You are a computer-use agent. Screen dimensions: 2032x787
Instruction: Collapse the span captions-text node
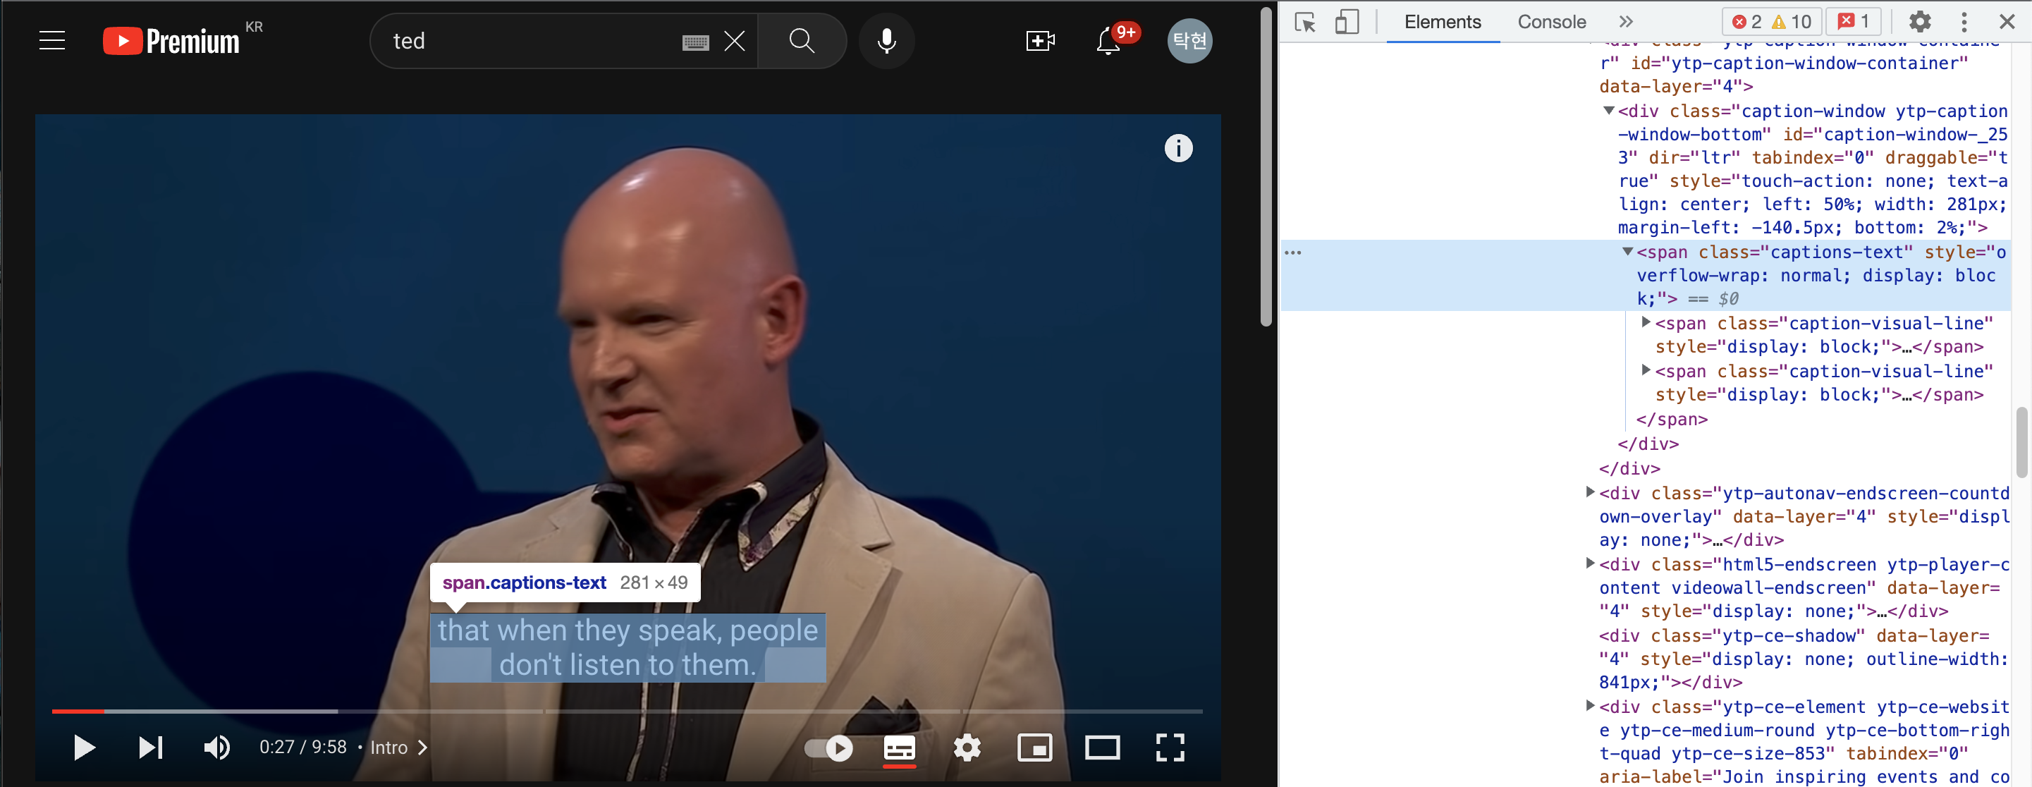pos(1627,252)
